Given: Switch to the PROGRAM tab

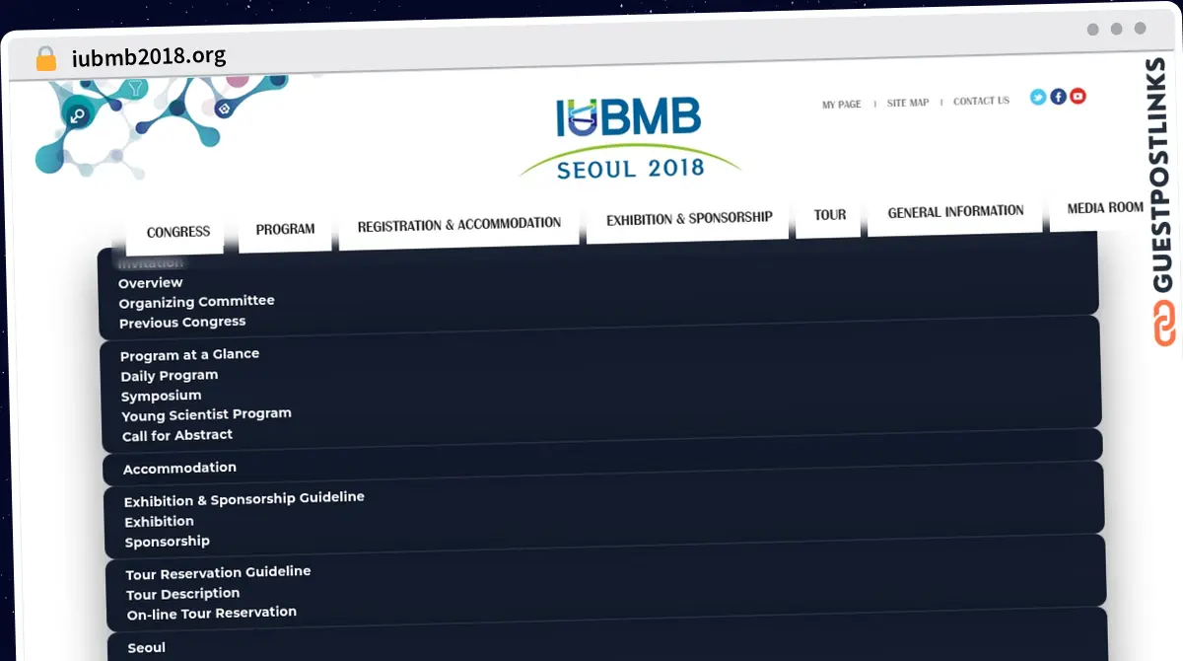Looking at the screenshot, I should pyautogui.click(x=285, y=228).
